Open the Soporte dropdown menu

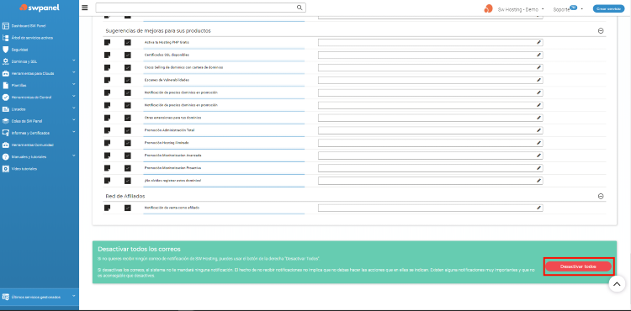pyautogui.click(x=568, y=9)
